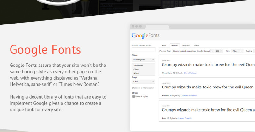Select the Lato font name

tap(164, 118)
